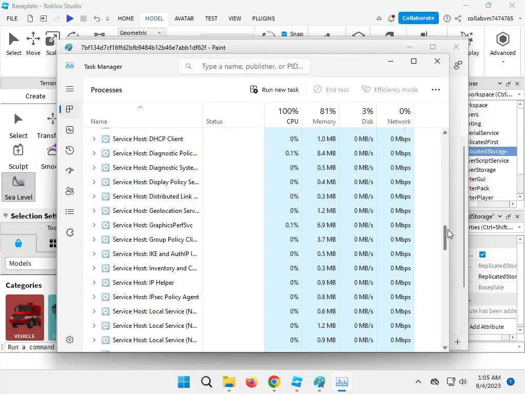The image size is (525, 394).
Task: Select Sculpt terrain tool
Action: click(18, 157)
